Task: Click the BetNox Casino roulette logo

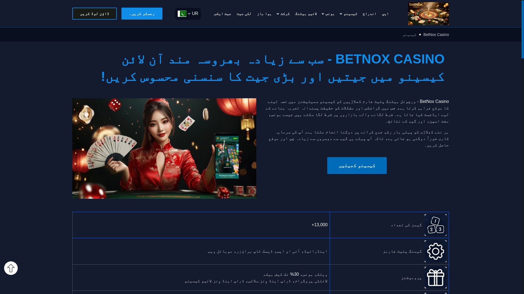Action: point(428,14)
